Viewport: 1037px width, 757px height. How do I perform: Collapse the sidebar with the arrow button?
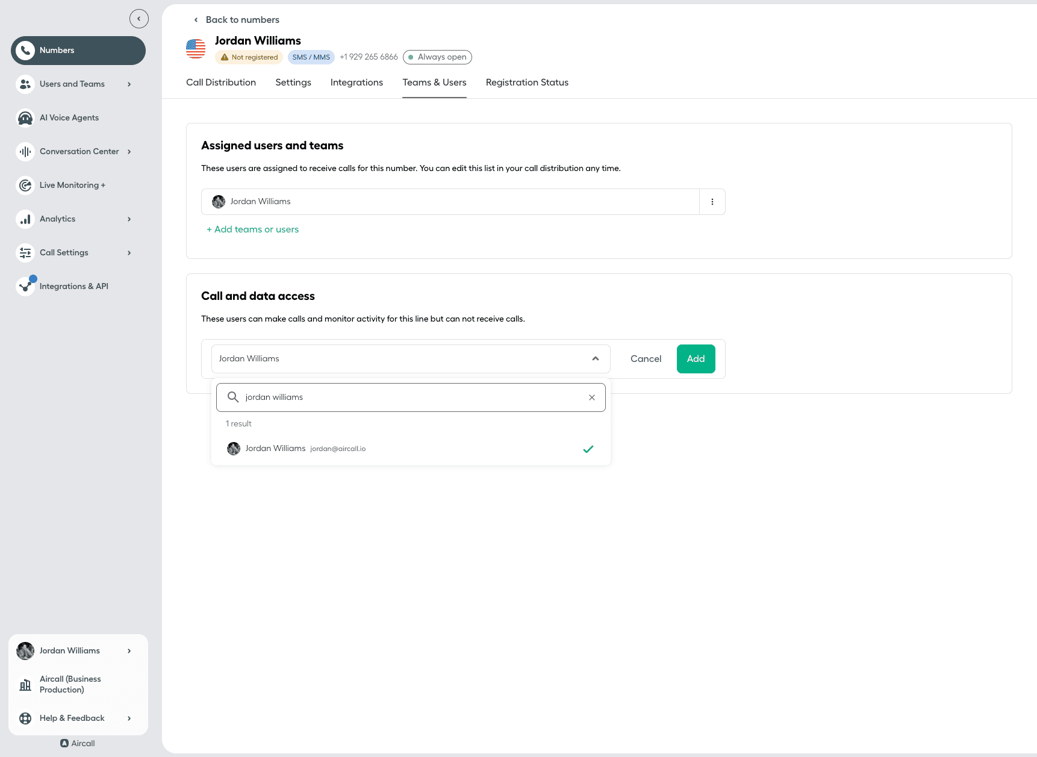[139, 19]
